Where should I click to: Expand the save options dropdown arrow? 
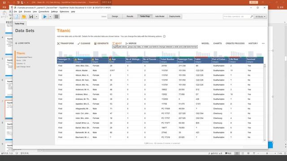(37, 17)
